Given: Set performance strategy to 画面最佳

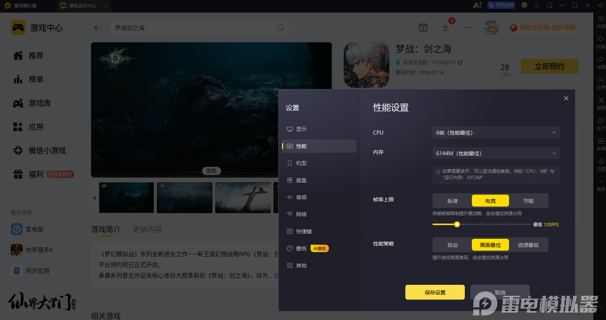Looking at the screenshot, I should [x=490, y=245].
